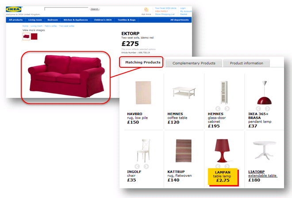
Task: Open the Kitchen & Appliances menu
Action: click(76, 20)
